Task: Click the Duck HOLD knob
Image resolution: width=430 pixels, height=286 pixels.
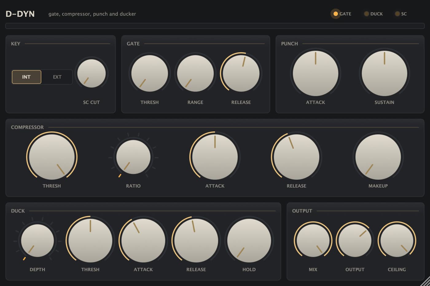Action: (x=249, y=241)
